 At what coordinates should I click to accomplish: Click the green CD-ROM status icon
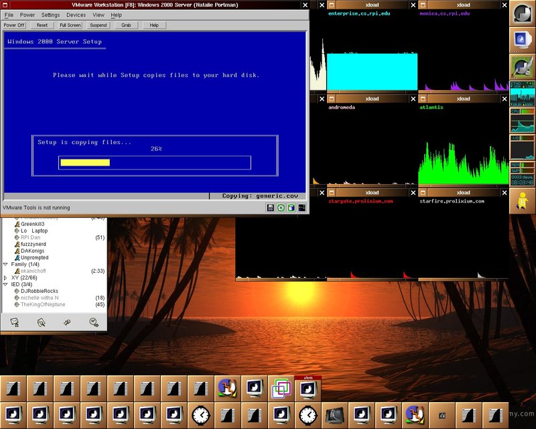[281, 208]
